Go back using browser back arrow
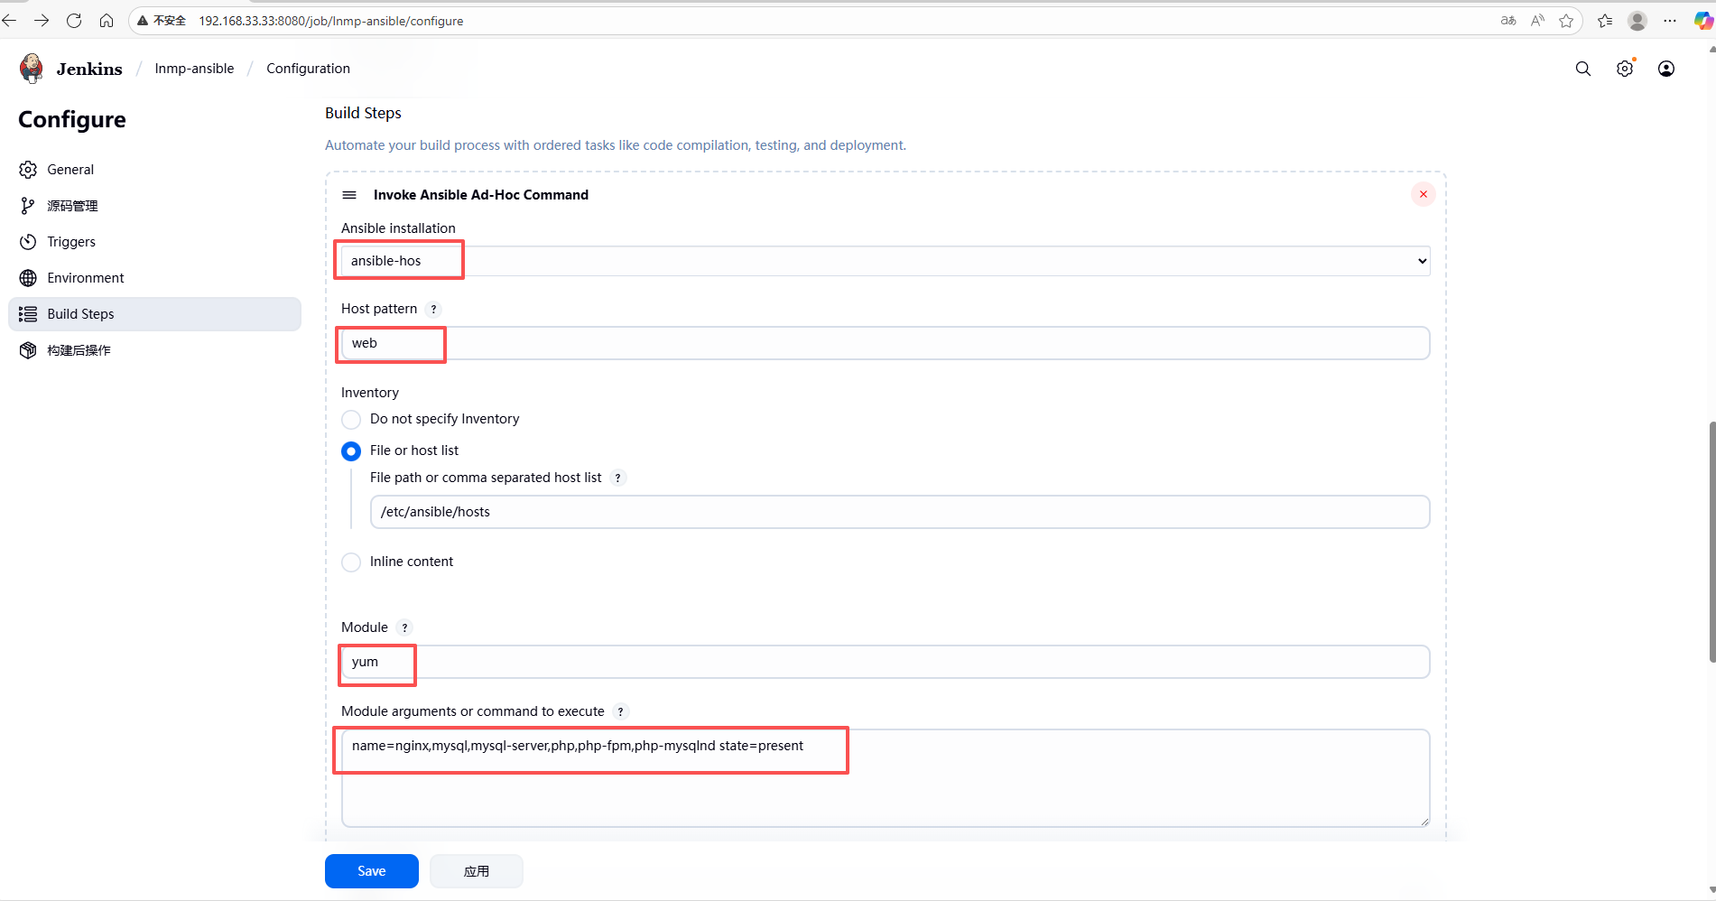The height and width of the screenshot is (901, 1716). (10, 21)
